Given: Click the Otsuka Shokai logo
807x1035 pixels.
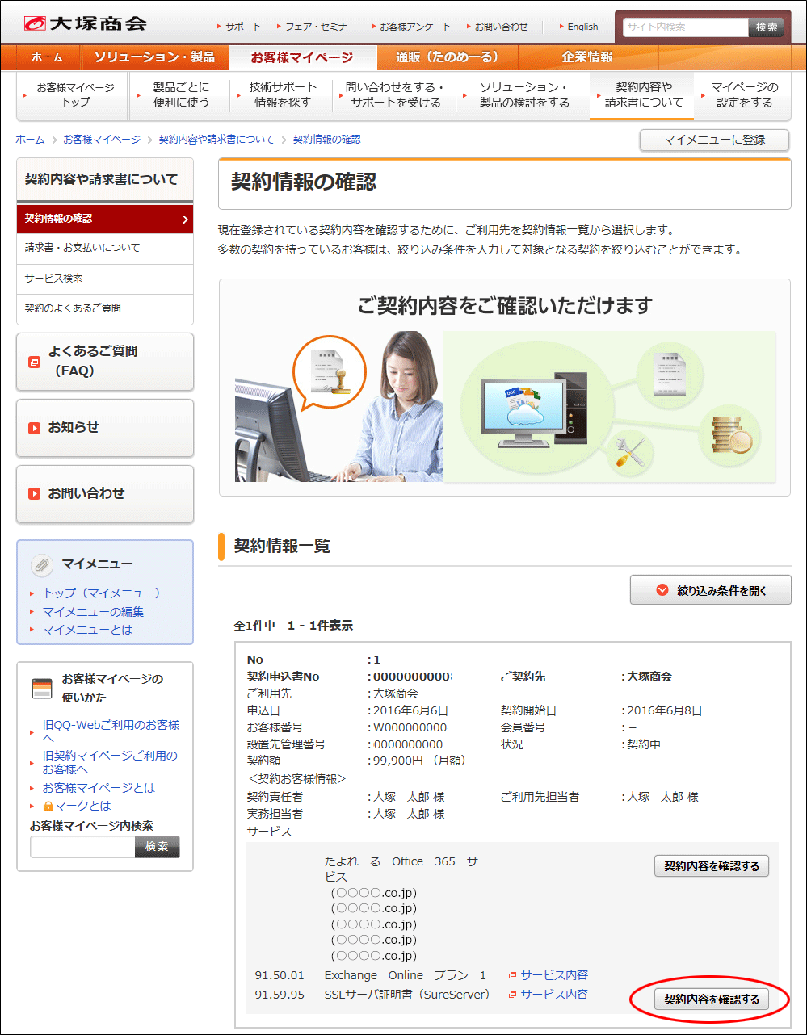Looking at the screenshot, I should point(85,23).
